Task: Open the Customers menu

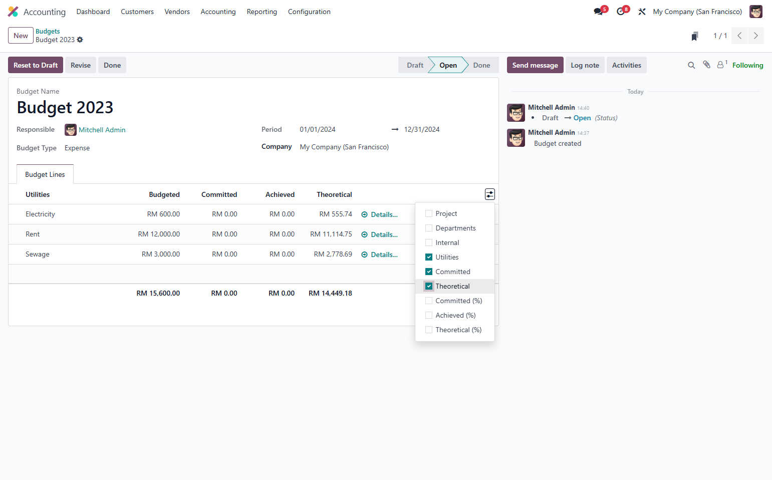Action: pyautogui.click(x=137, y=12)
